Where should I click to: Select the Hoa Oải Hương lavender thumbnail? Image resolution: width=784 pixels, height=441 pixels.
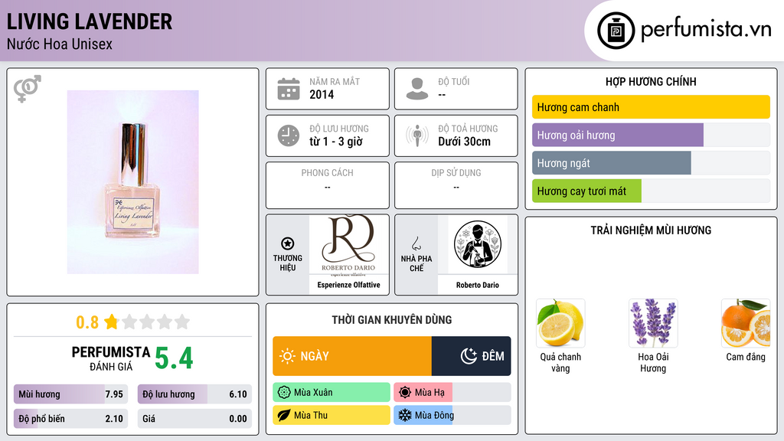pos(653,324)
